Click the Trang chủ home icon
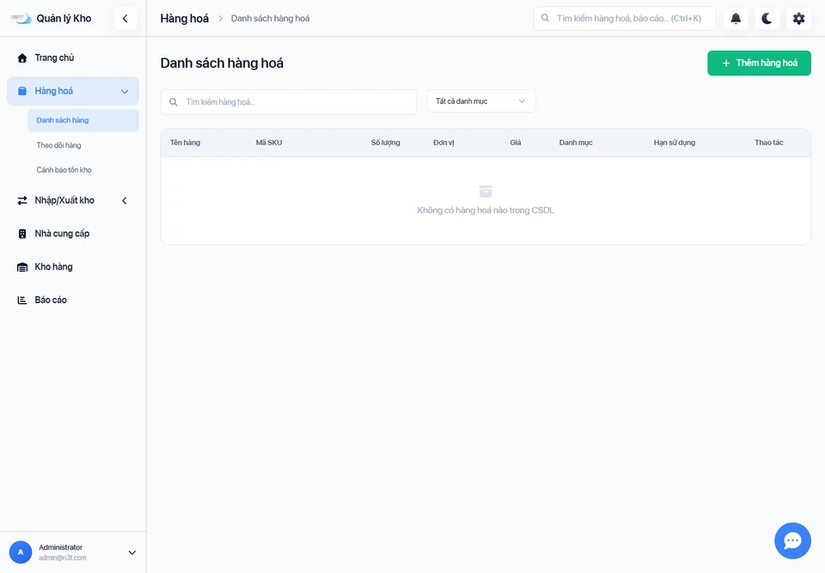 click(22, 58)
